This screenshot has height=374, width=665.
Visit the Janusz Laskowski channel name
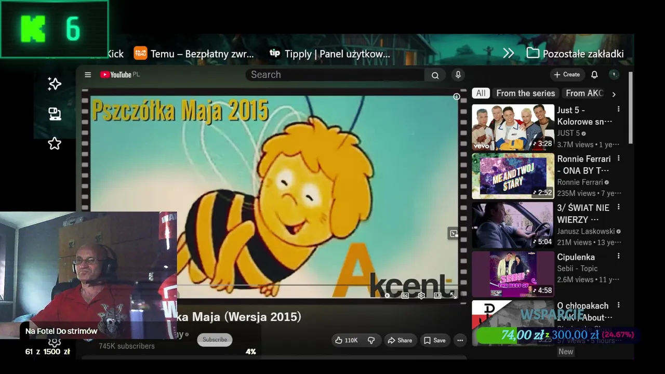(586, 232)
